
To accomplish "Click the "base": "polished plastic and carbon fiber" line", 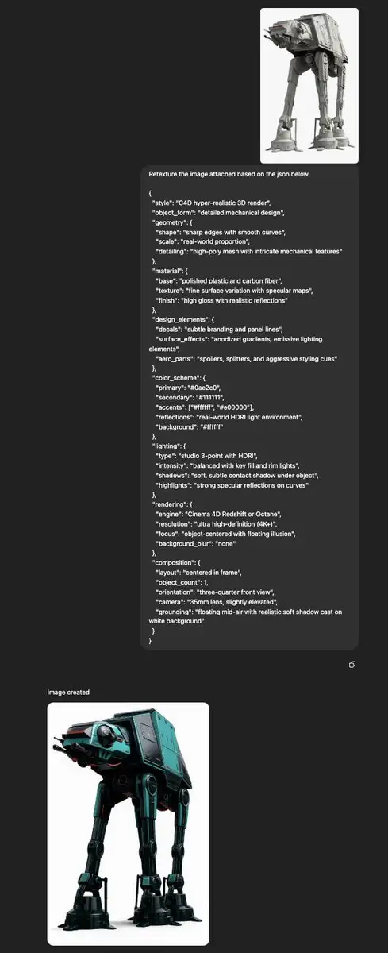I will pyautogui.click(x=227, y=280).
